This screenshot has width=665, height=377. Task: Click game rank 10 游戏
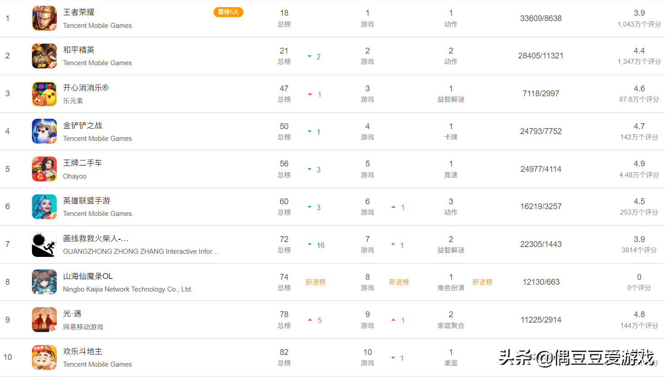[x=367, y=357]
